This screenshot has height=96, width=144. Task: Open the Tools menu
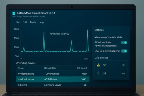(33, 22)
